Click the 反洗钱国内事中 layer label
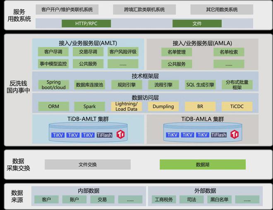Screen dimensions: 273x210 tap(18, 87)
